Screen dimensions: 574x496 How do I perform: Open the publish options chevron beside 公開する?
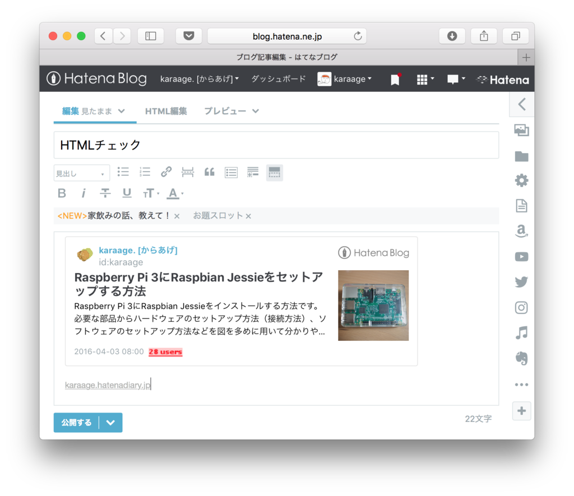point(110,422)
